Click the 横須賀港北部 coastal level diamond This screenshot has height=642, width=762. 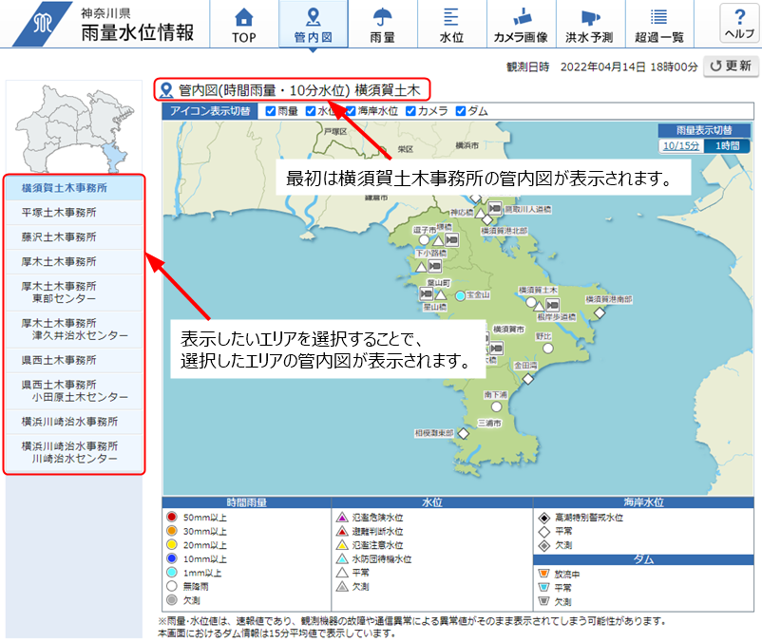pos(487,220)
